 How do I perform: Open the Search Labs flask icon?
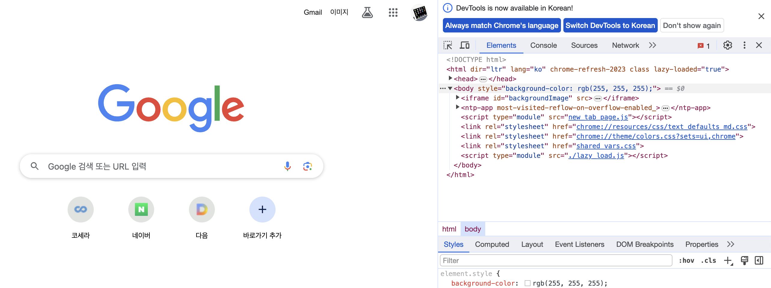[367, 13]
